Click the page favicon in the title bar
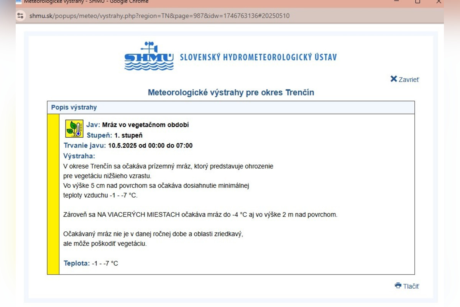Viewport: 460px width, 307px height. [x=19, y=2]
